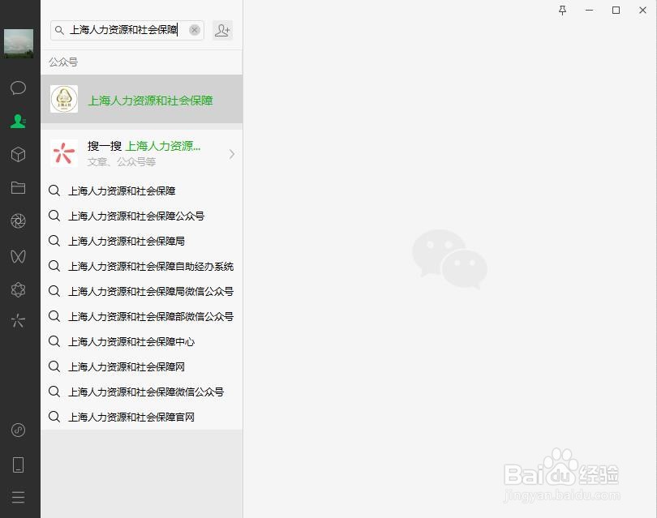Image resolution: width=657 pixels, height=518 pixels.
Task: Click magnifier beside 上海人力资源和社会保障局 suggestion
Action: (54, 241)
